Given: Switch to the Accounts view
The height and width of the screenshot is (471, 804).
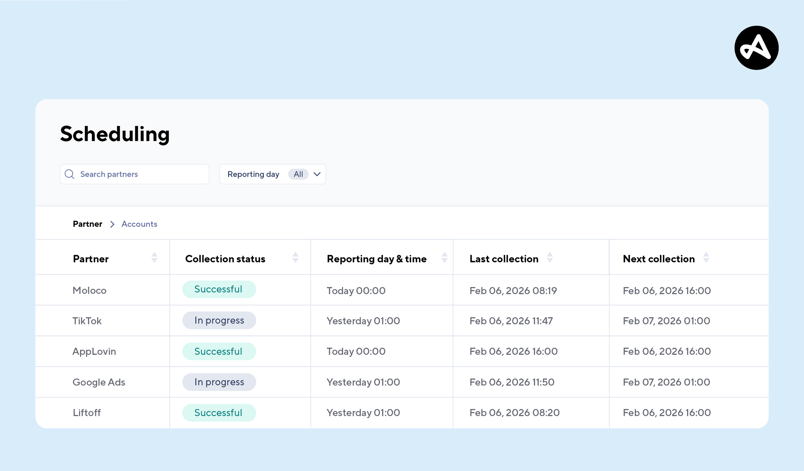Looking at the screenshot, I should pos(139,224).
